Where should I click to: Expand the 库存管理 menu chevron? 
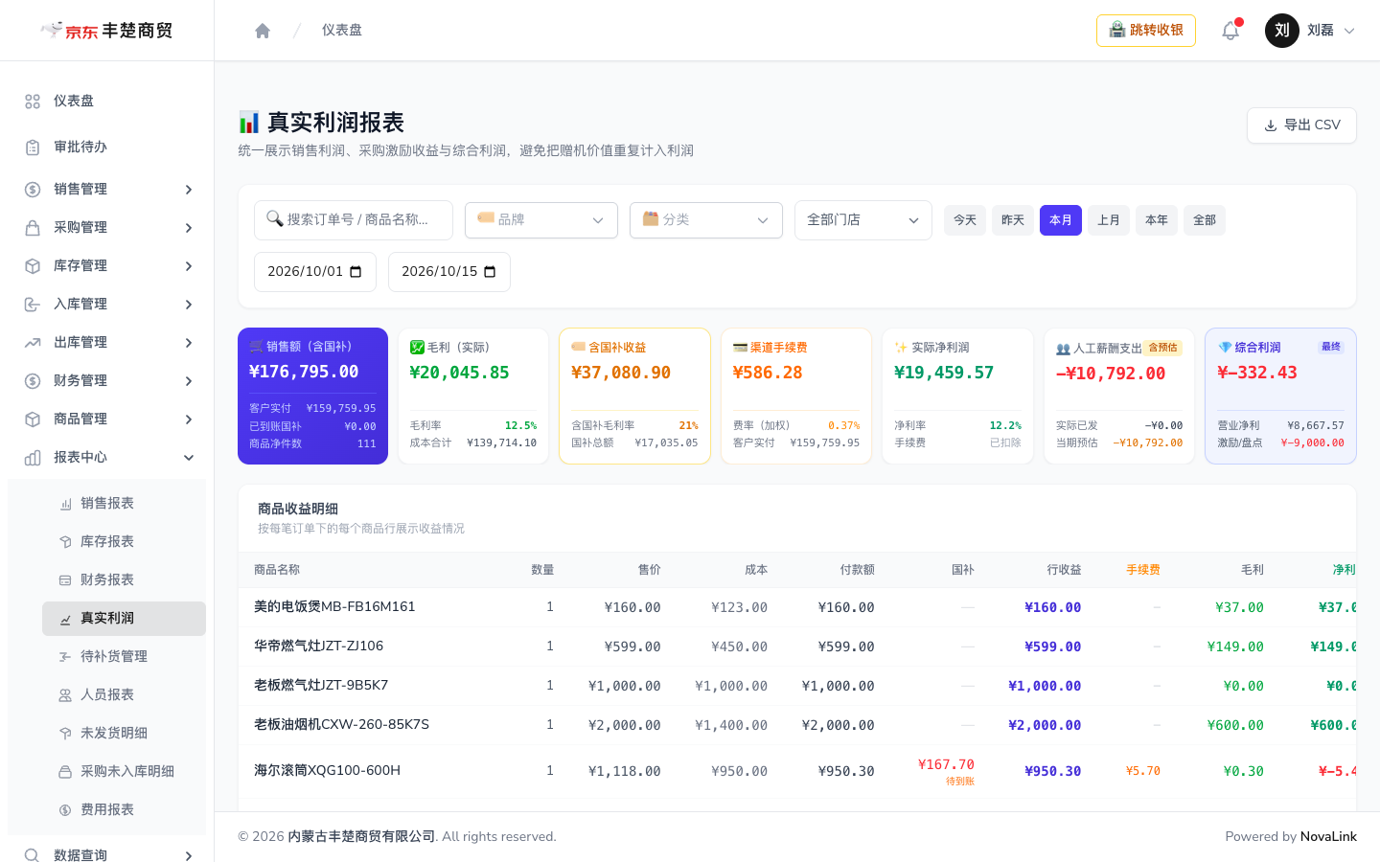click(189, 266)
